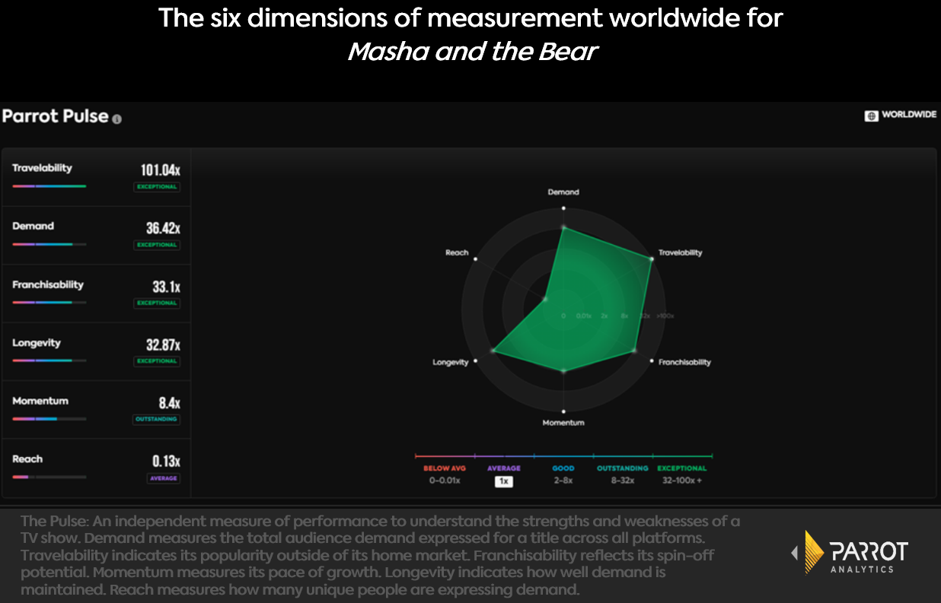Click the 33.1x Franchisability value

[x=166, y=287]
